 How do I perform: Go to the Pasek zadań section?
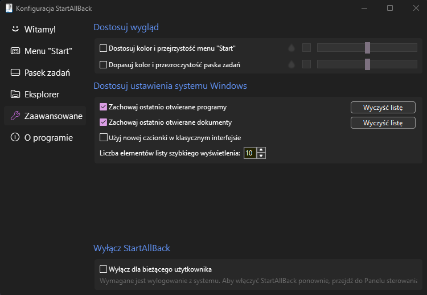pos(45,73)
